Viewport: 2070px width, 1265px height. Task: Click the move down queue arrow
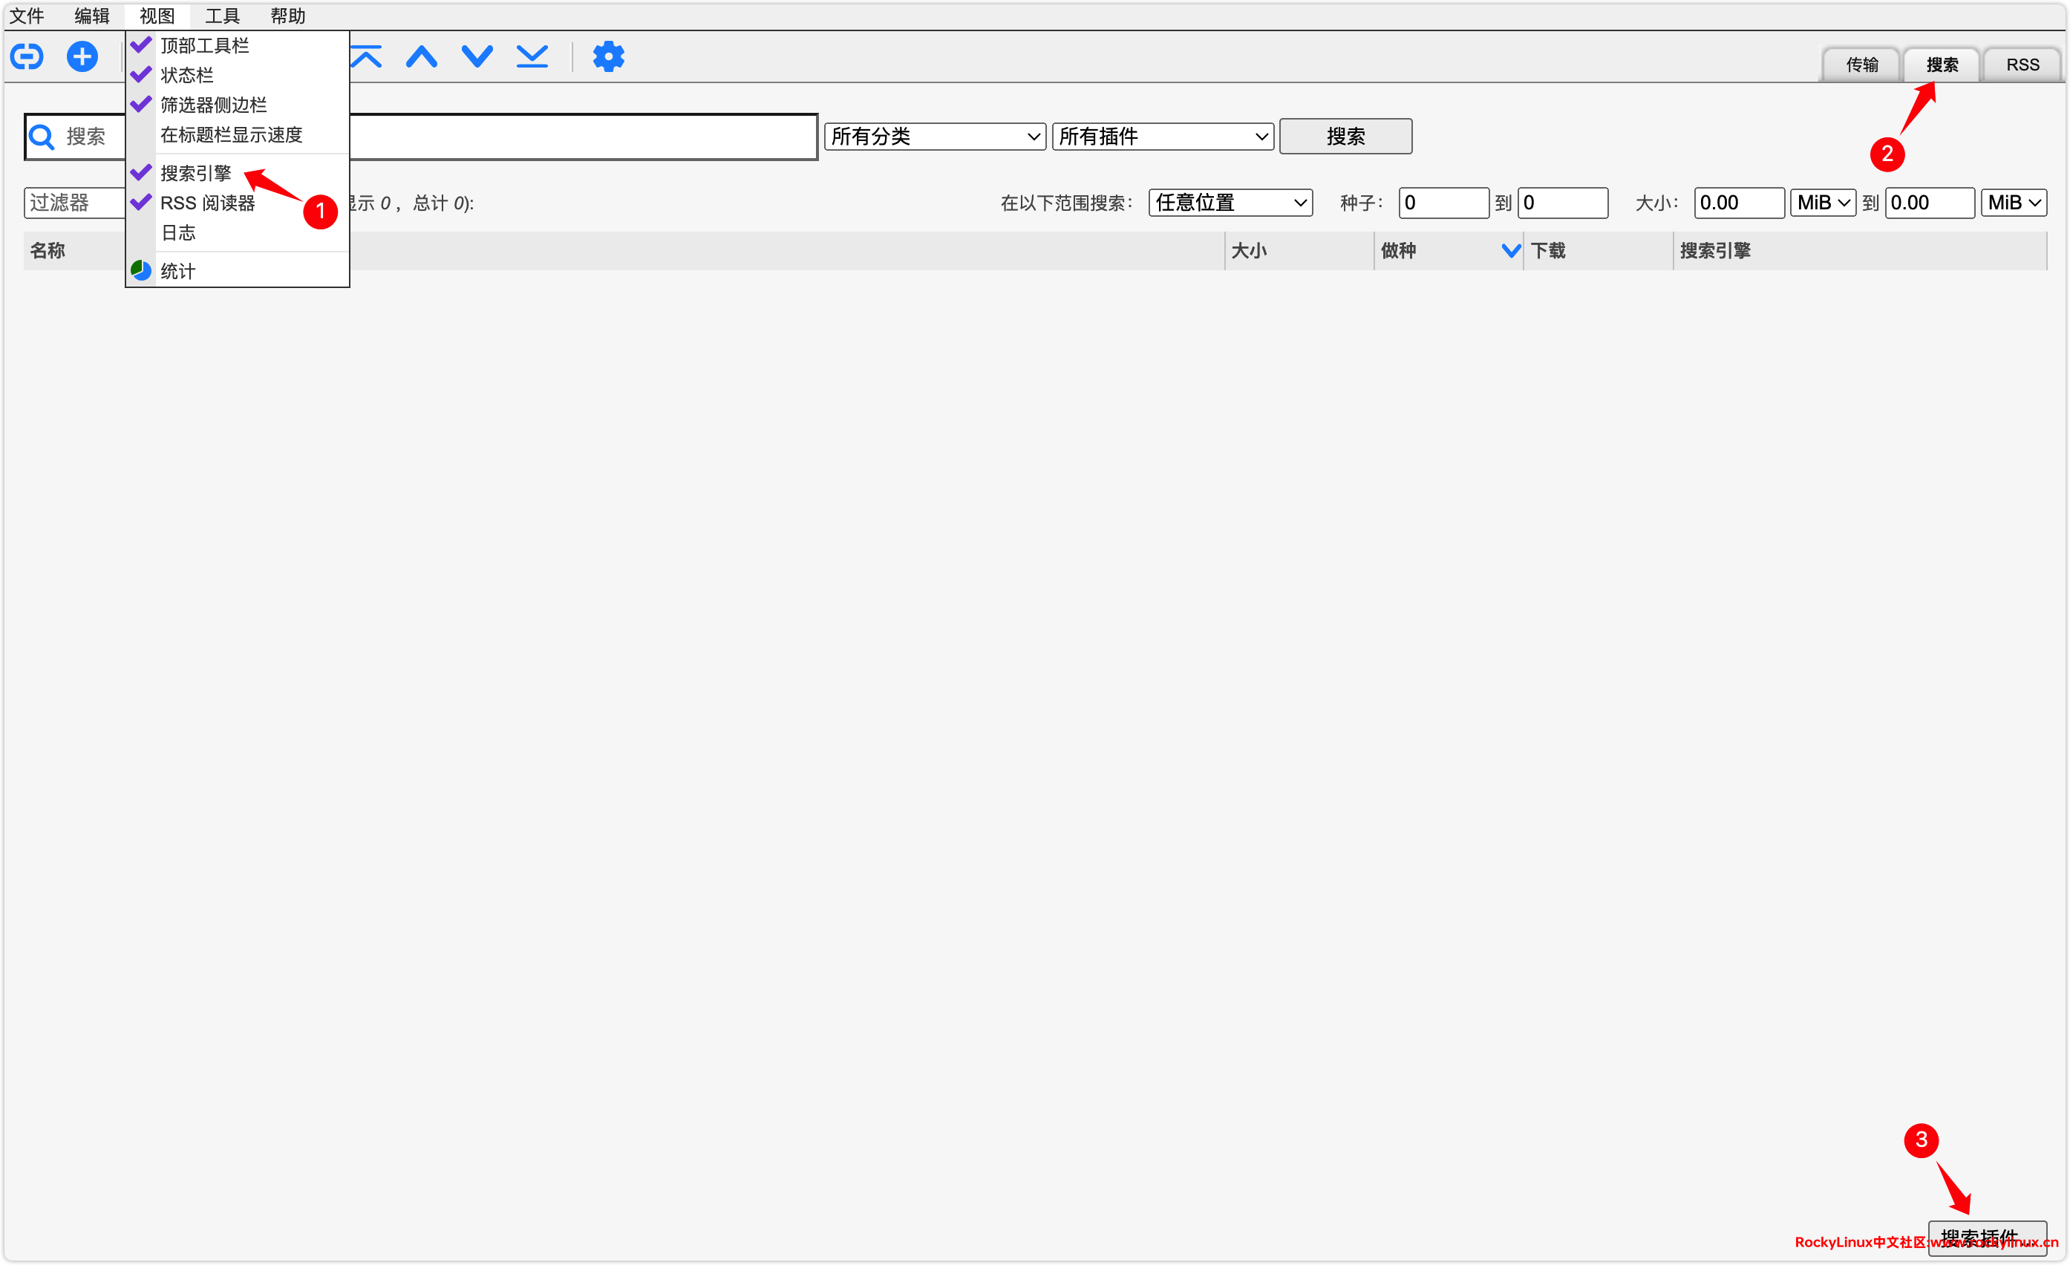pos(477,56)
